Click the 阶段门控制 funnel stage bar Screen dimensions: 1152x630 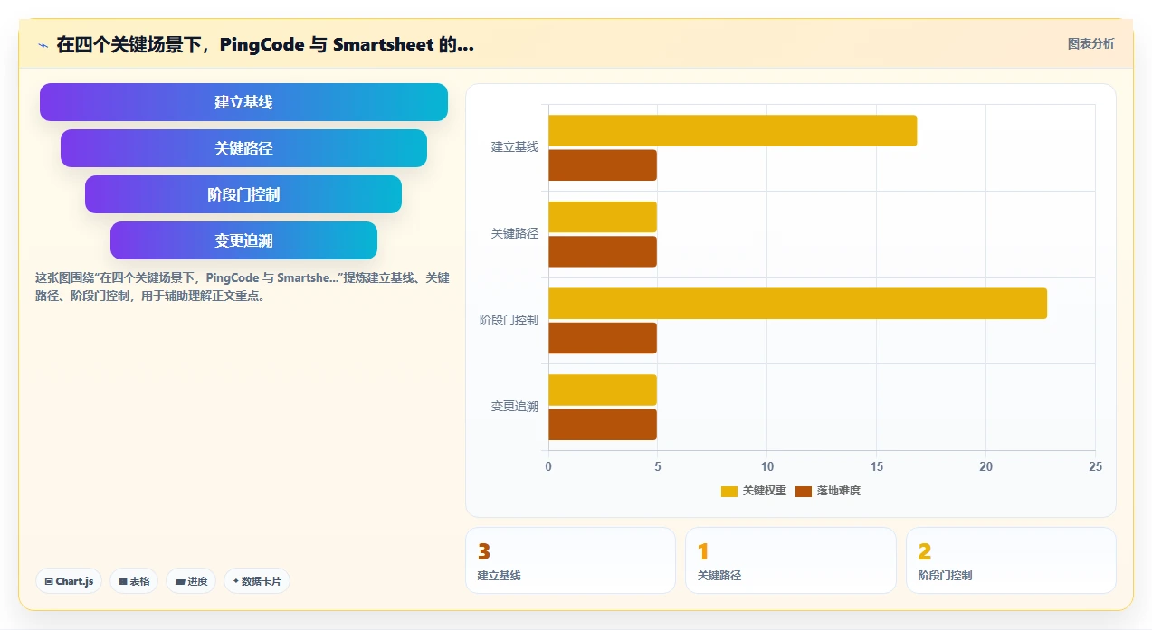click(243, 194)
